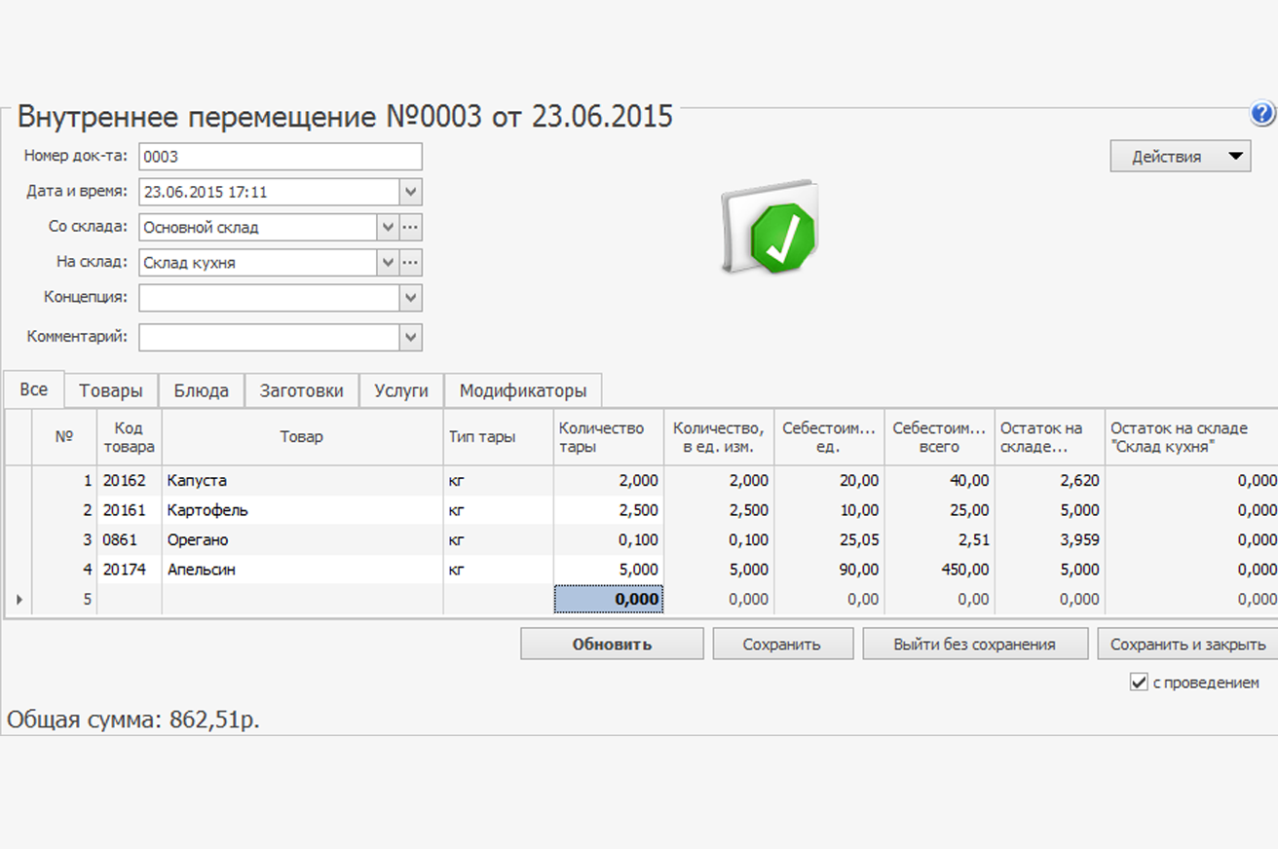Click the Концепция field
This screenshot has height=849, width=1278.
point(269,298)
